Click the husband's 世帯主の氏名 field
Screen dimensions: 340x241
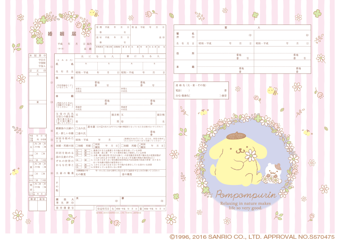click(x=97, y=90)
